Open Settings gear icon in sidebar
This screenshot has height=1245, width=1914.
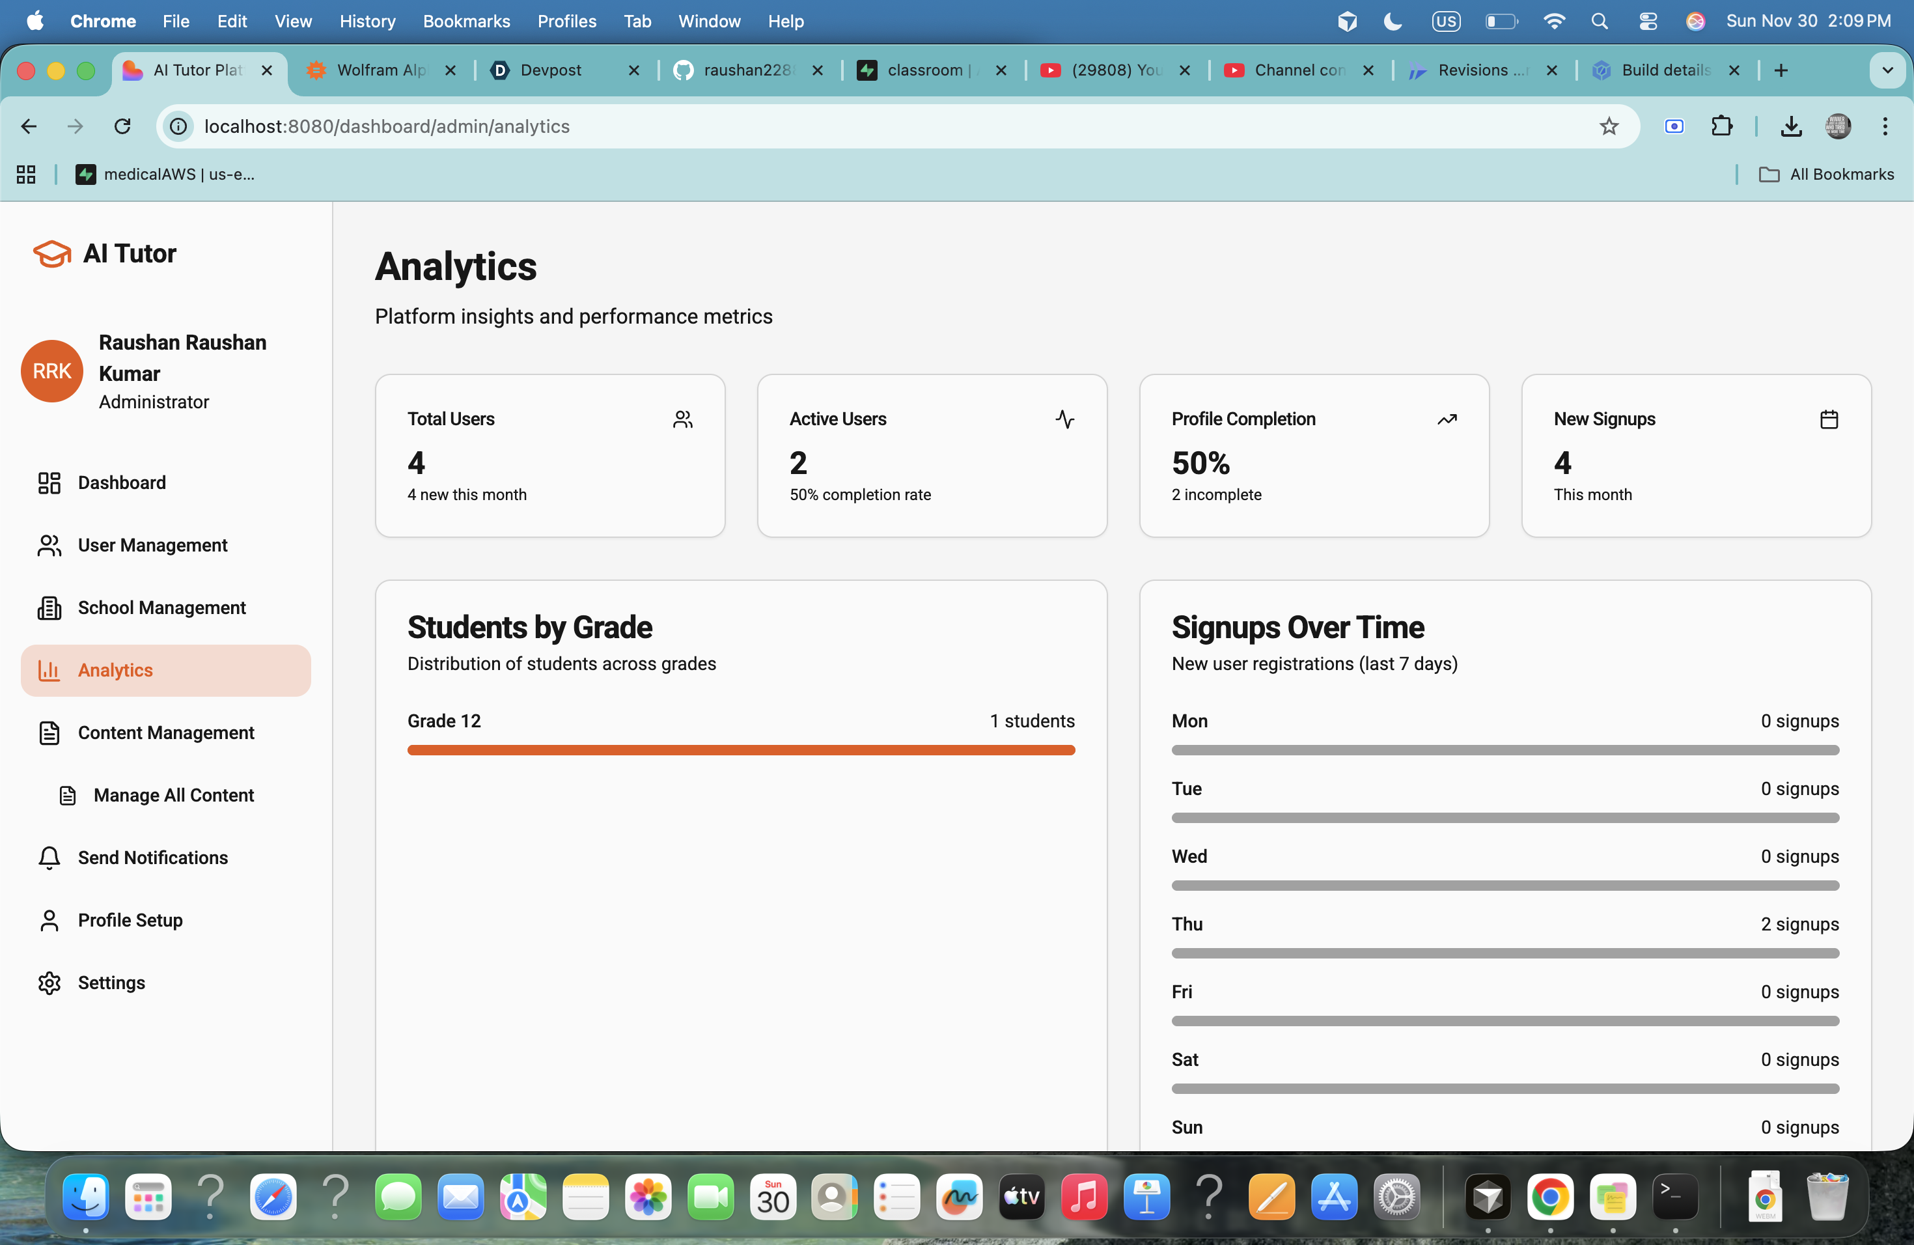(x=49, y=983)
